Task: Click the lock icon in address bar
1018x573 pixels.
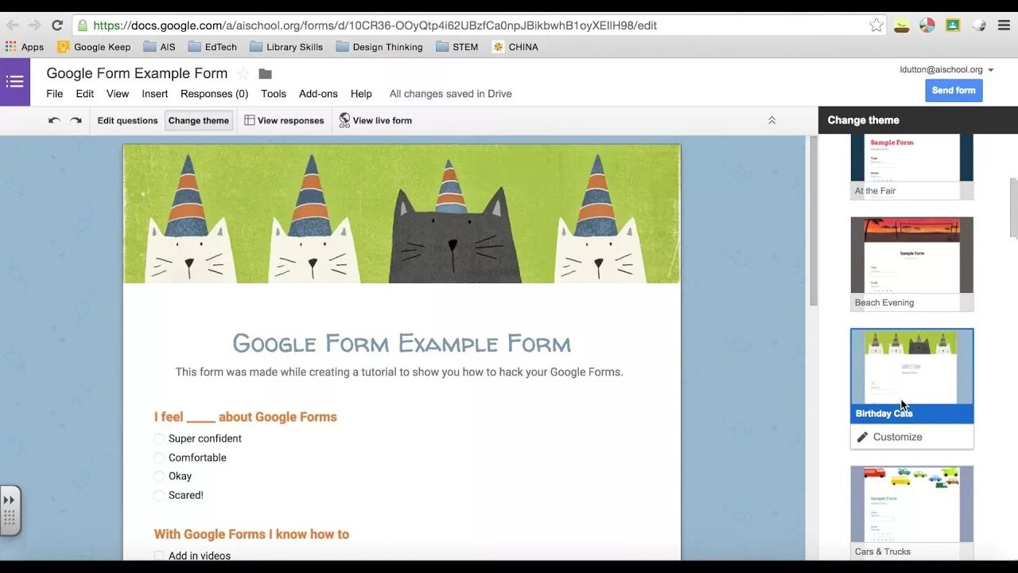Action: click(x=83, y=25)
